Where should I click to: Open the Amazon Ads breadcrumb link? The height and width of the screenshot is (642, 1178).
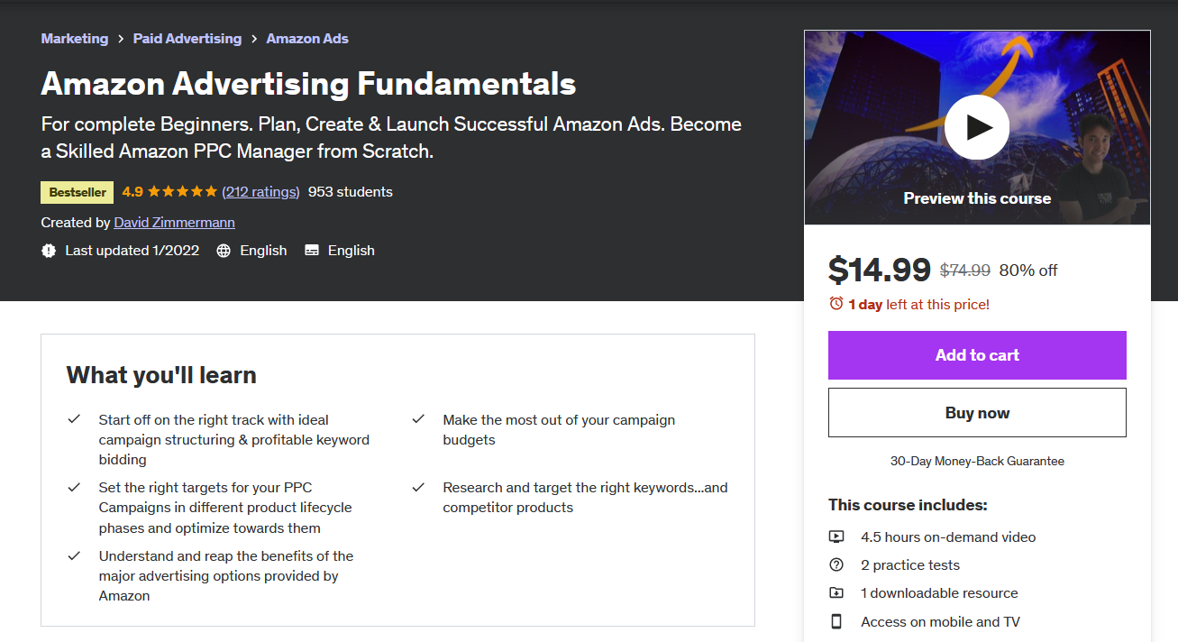click(307, 38)
